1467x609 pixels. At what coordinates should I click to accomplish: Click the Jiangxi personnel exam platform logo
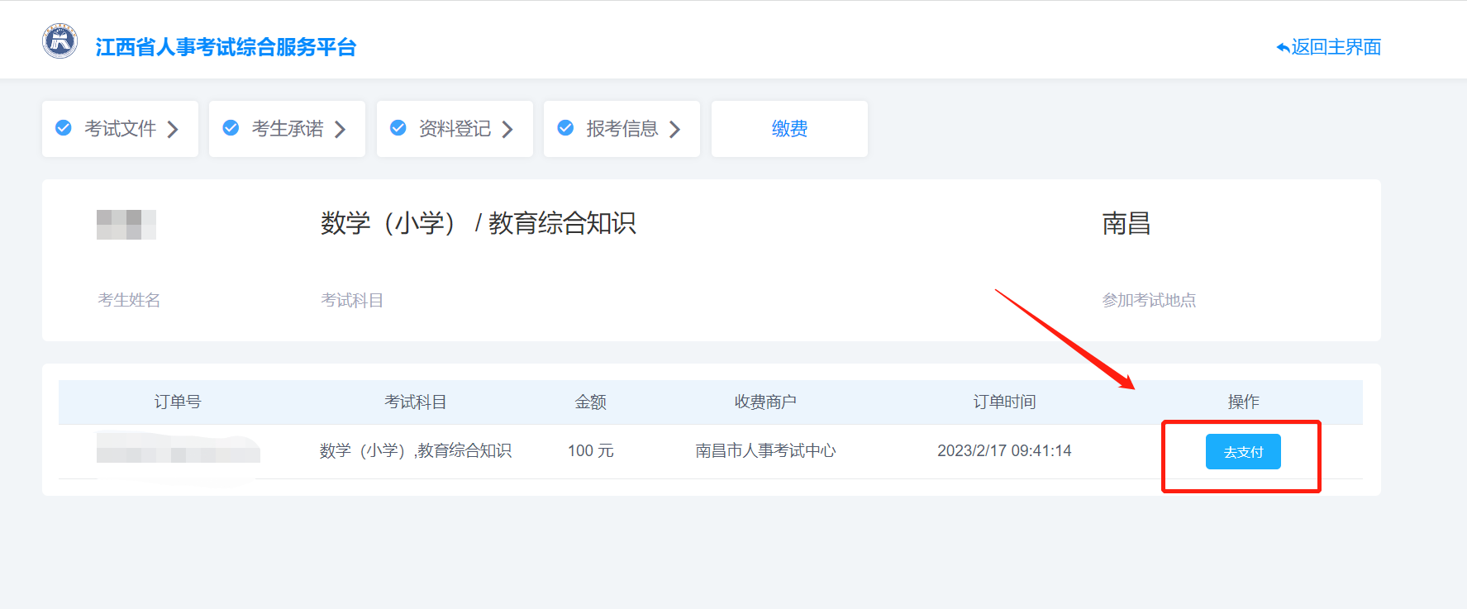(x=60, y=41)
